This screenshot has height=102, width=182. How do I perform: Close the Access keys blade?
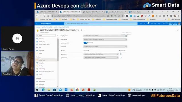178,30
